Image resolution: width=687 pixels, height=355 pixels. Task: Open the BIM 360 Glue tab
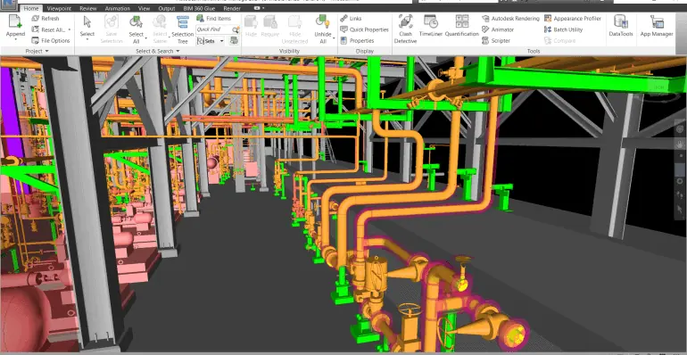point(199,8)
